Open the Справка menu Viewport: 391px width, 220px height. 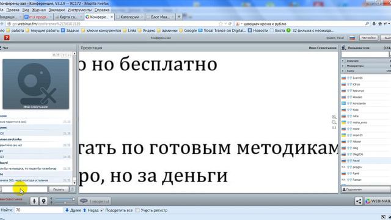click(102, 10)
